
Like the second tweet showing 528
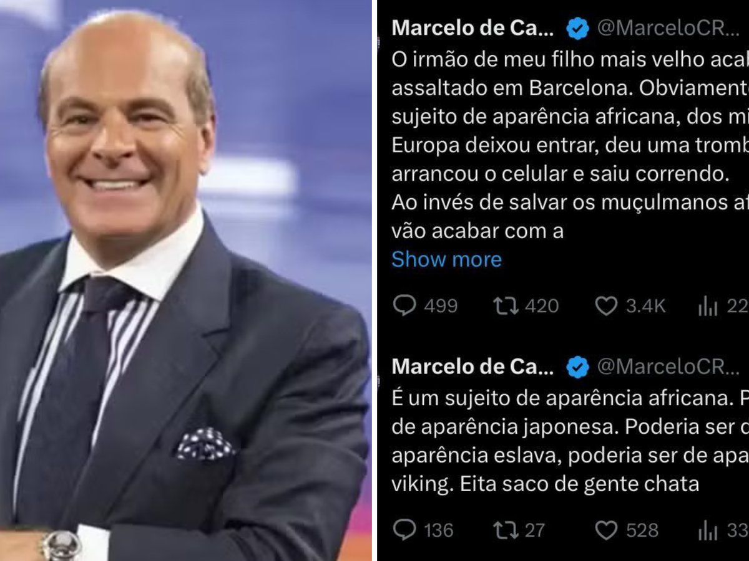tap(606, 530)
